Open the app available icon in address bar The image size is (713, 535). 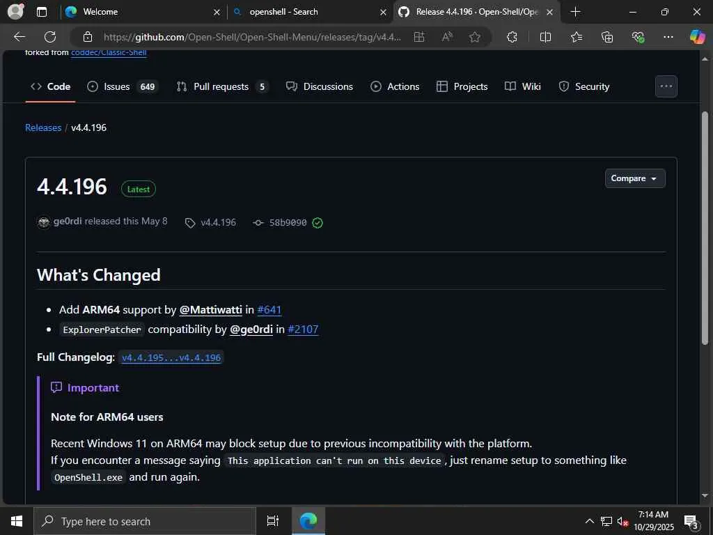[418, 37]
